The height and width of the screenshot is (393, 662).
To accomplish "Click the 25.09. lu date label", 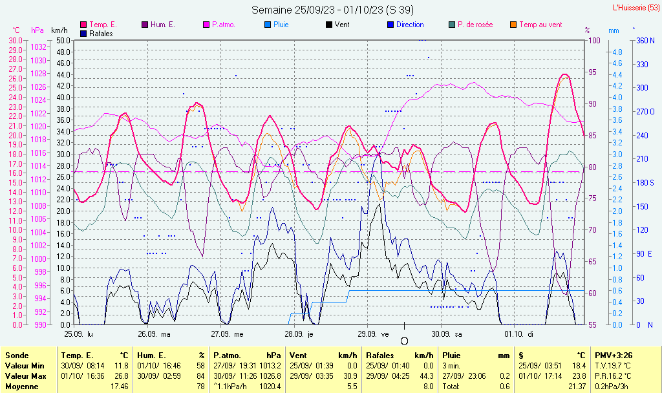I will (79, 334).
